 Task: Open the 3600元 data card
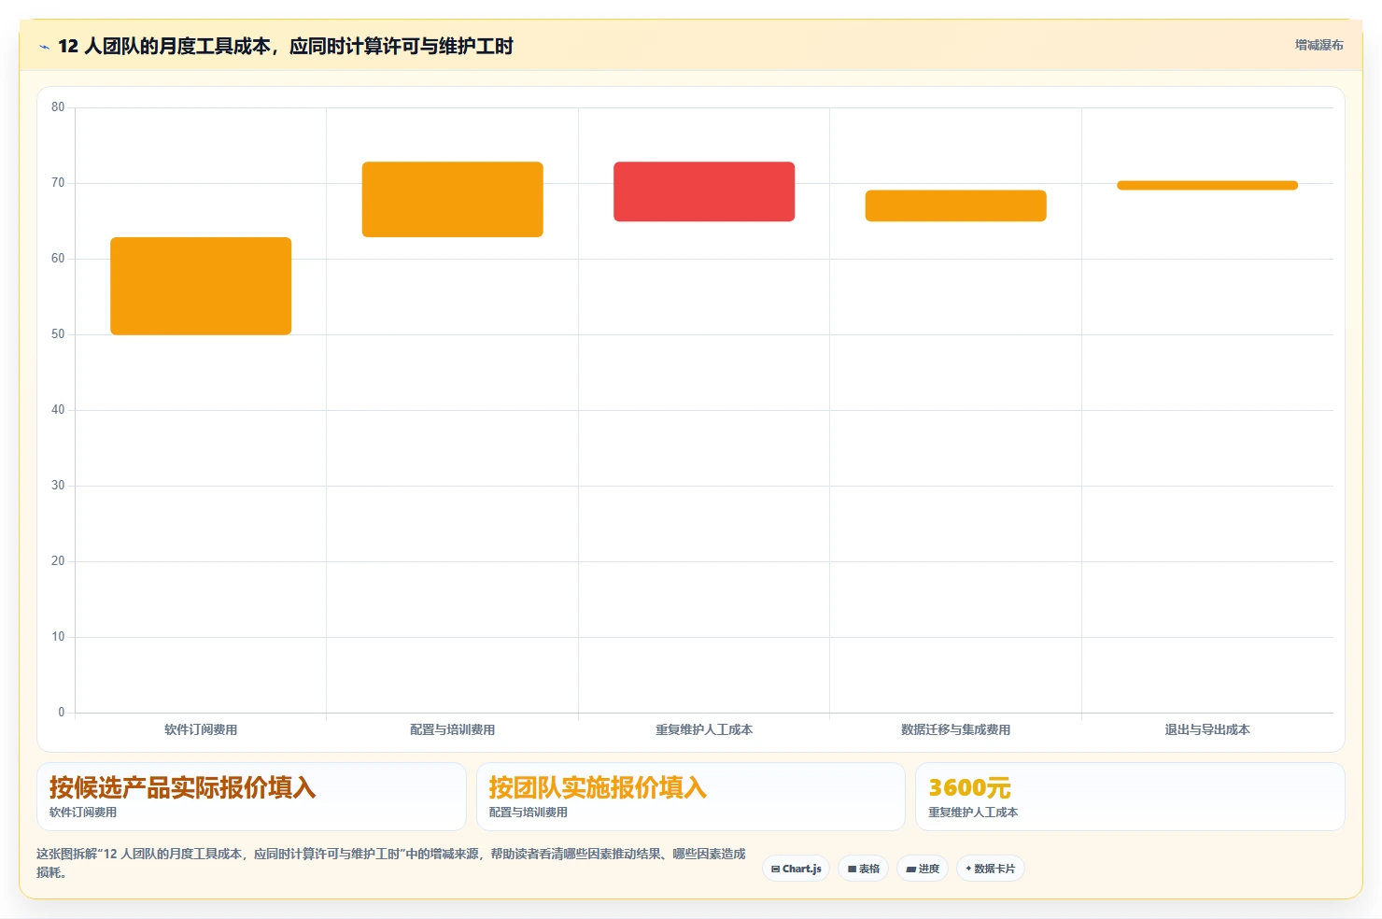click(x=1130, y=797)
